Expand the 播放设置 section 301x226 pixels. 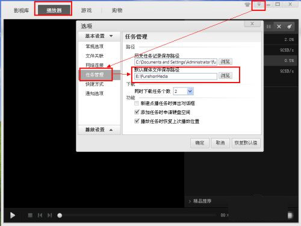tap(99, 130)
